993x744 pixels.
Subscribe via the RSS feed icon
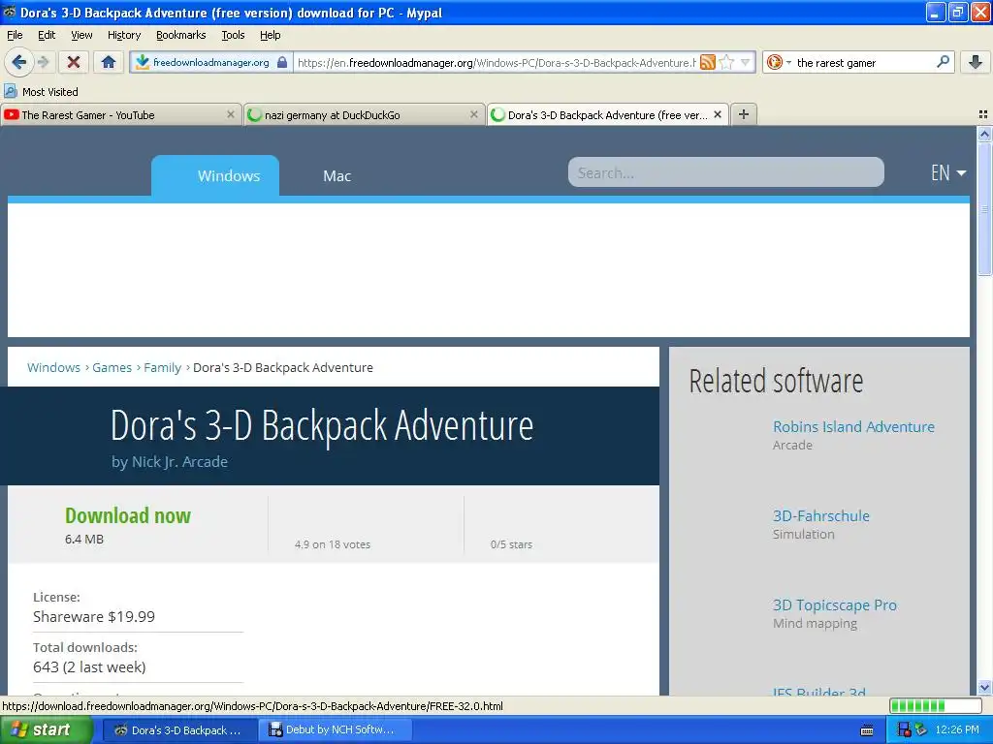(708, 62)
